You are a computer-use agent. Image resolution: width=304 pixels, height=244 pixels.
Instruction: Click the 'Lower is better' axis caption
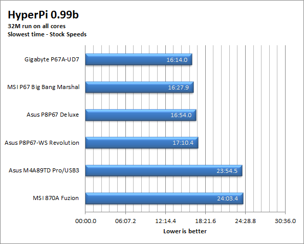coord(185,231)
